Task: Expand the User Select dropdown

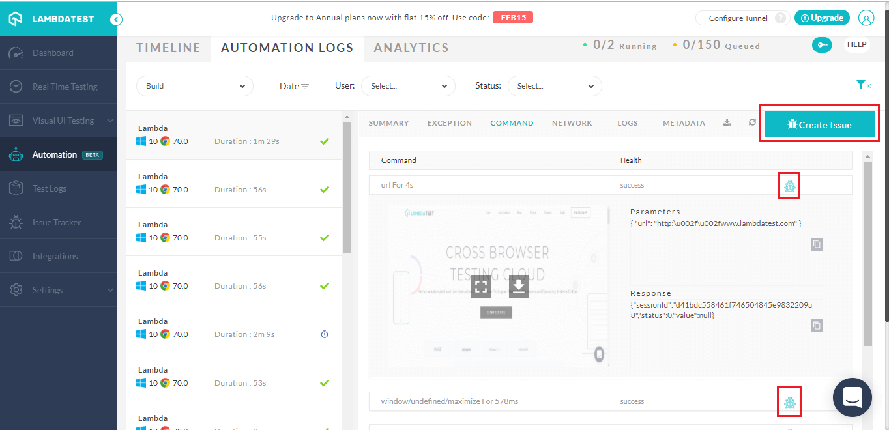Action: pyautogui.click(x=408, y=85)
